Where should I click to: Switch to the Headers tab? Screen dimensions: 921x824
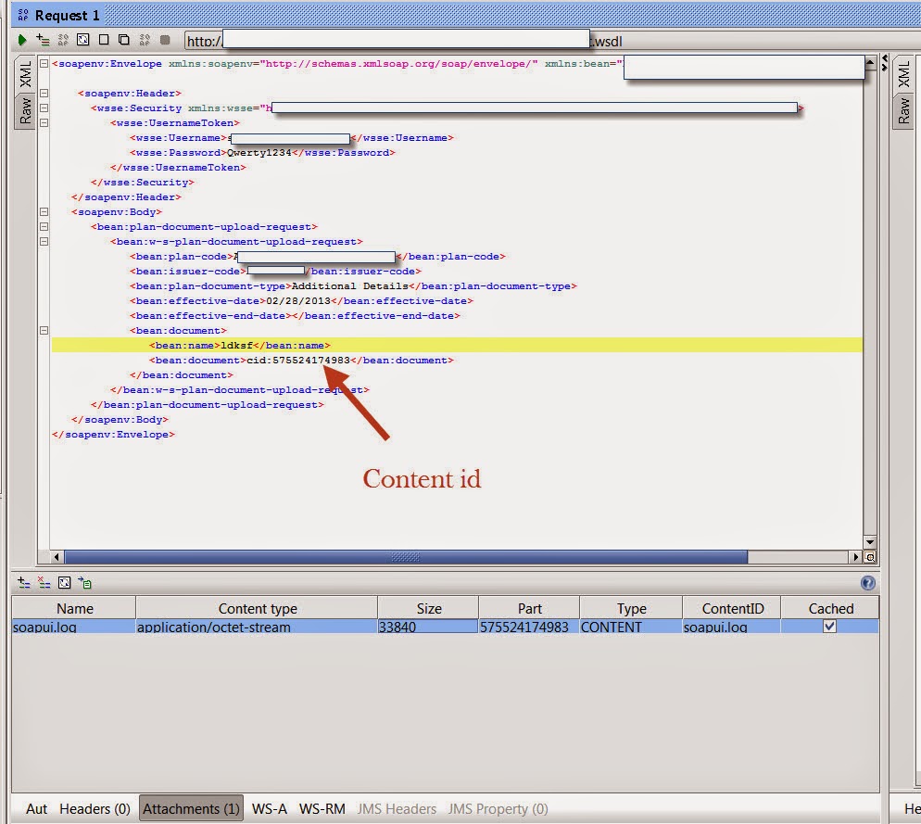pos(94,808)
